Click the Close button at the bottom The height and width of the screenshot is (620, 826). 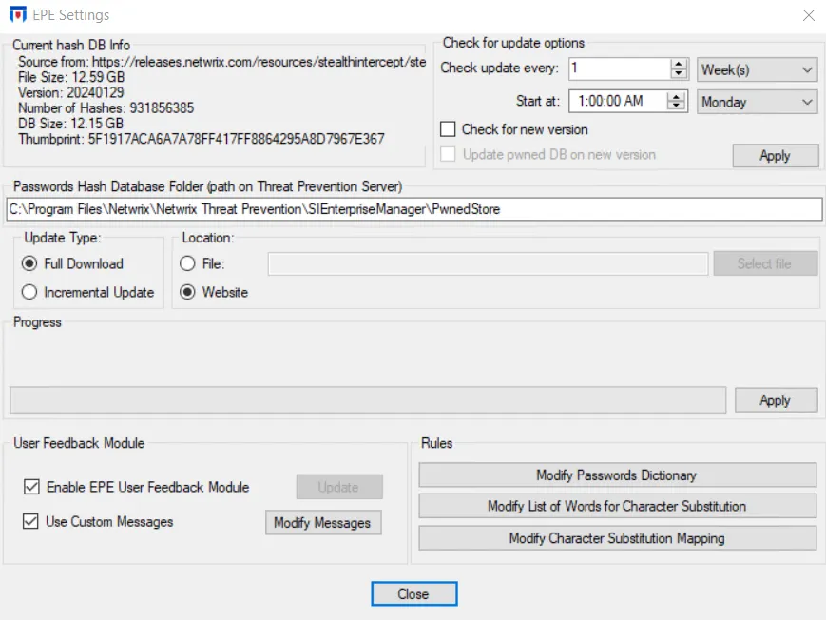414,594
